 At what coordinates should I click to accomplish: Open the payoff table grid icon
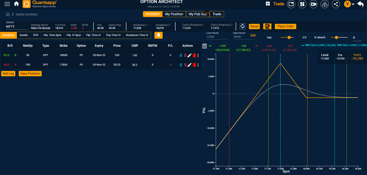[x=204, y=46]
